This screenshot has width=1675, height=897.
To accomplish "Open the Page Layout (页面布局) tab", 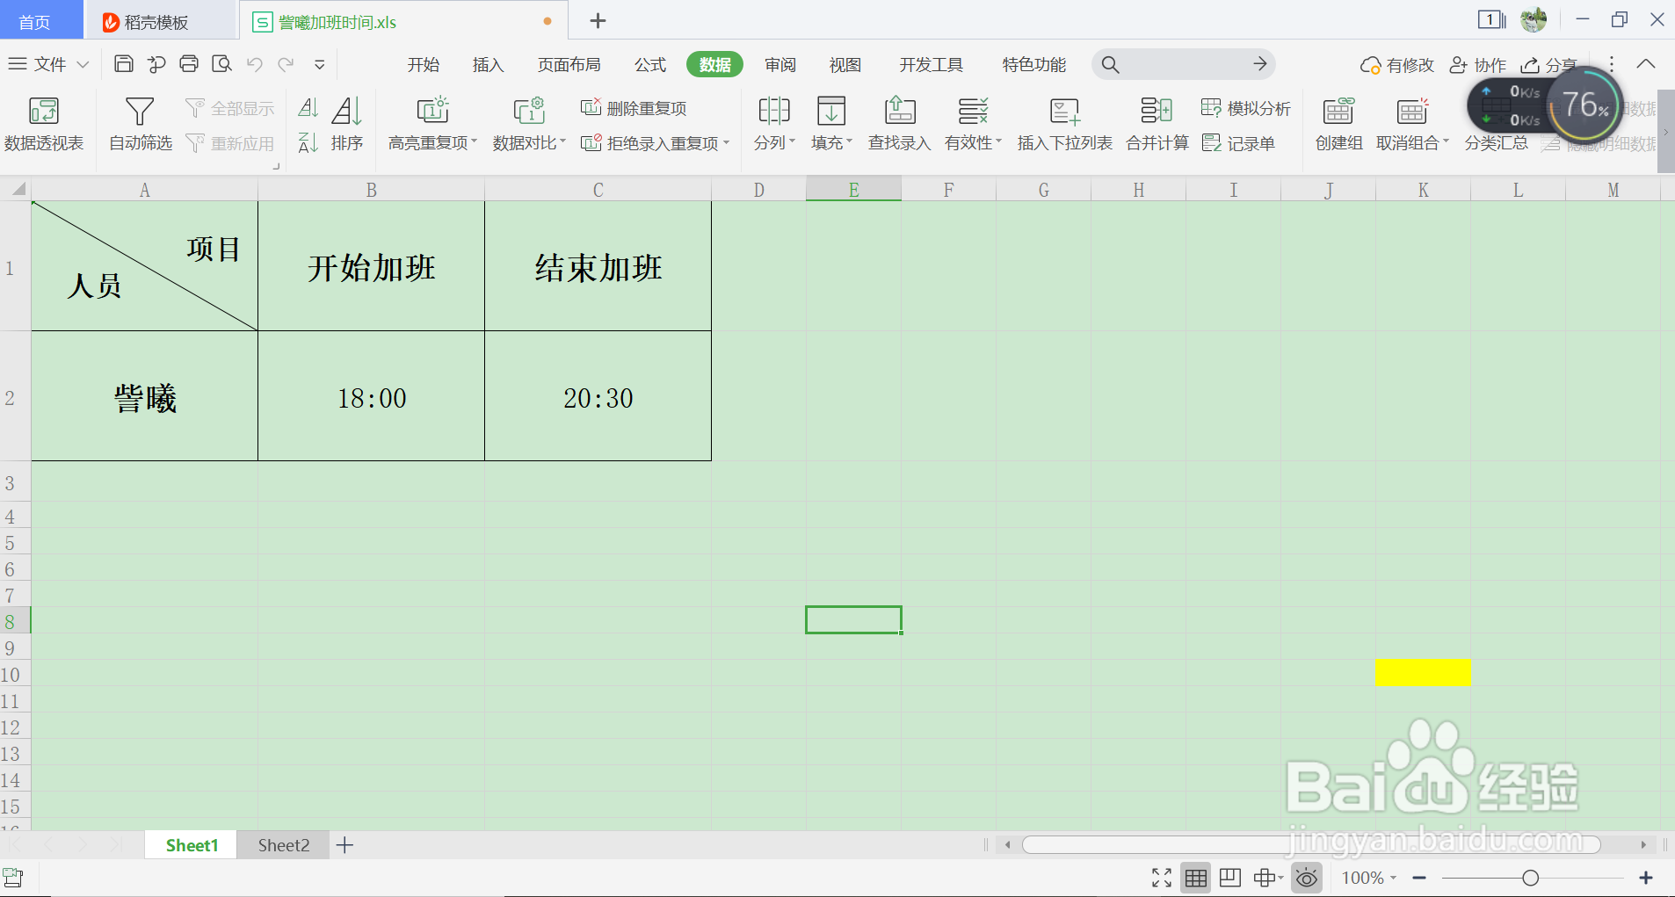I will click(569, 64).
